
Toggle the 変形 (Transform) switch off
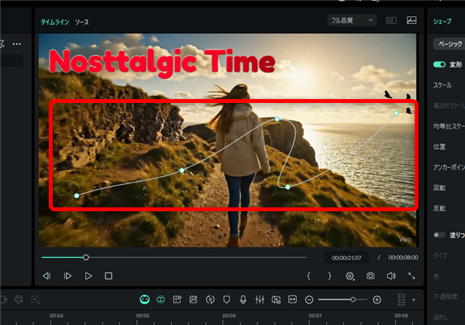[x=439, y=65]
